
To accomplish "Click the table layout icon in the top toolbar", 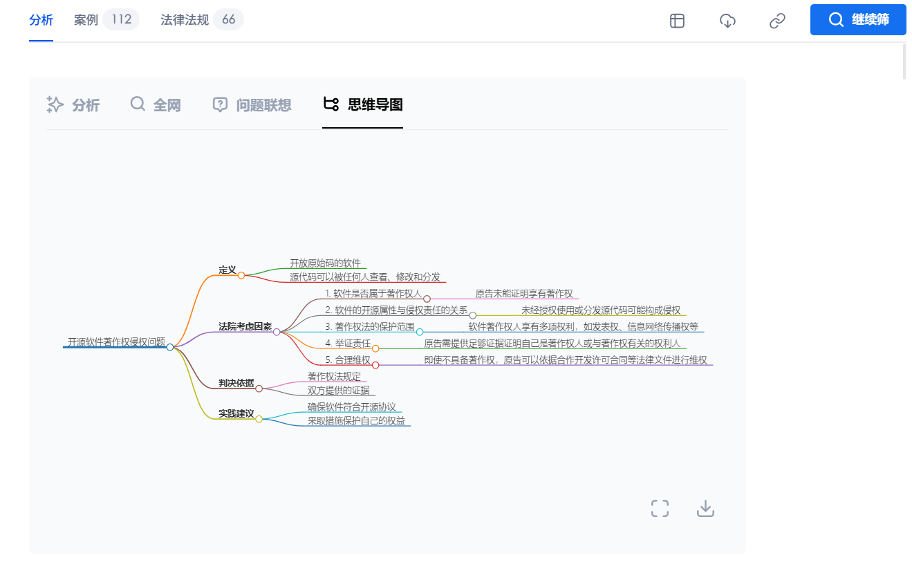I will (x=677, y=21).
